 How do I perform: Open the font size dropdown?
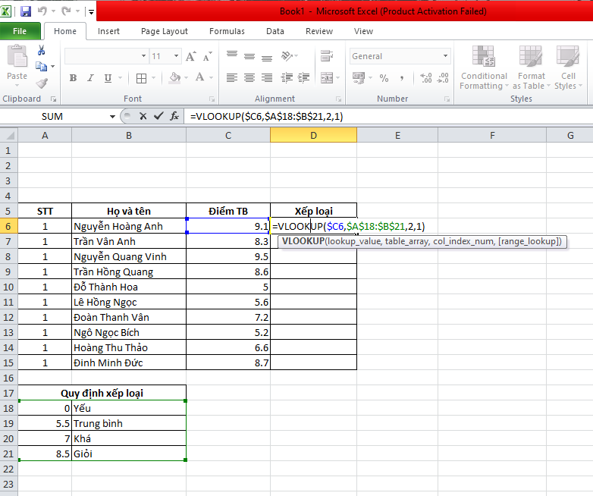pos(176,56)
